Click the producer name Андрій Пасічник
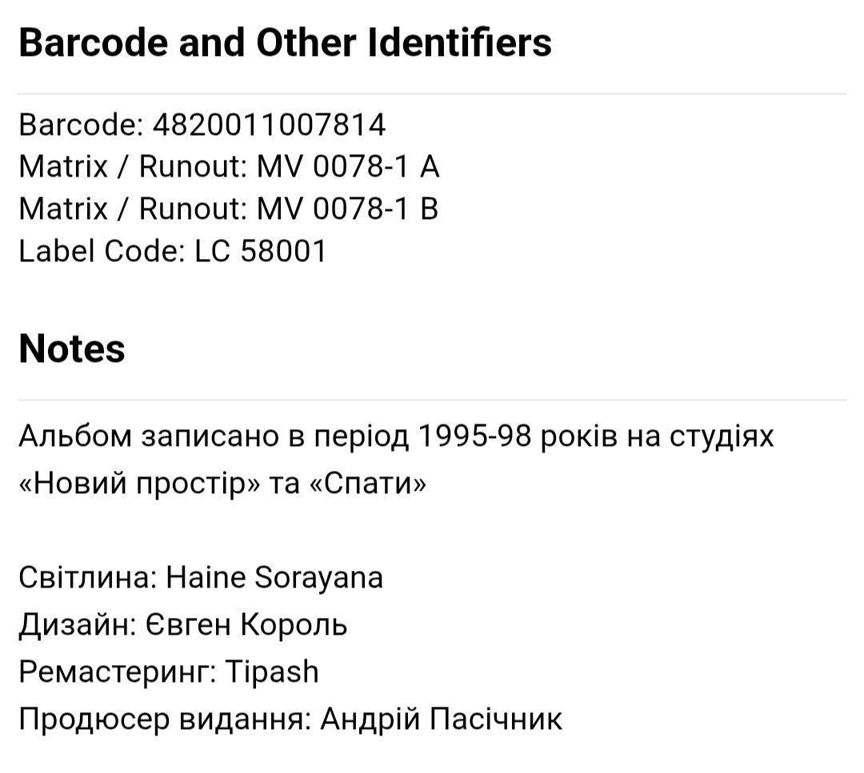Screen dimensions: 864x773 click(x=442, y=719)
